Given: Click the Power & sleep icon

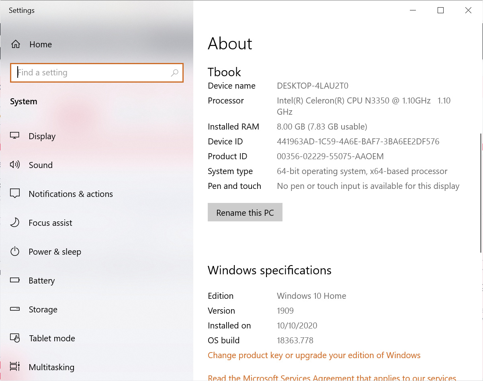Looking at the screenshot, I should click(x=15, y=251).
